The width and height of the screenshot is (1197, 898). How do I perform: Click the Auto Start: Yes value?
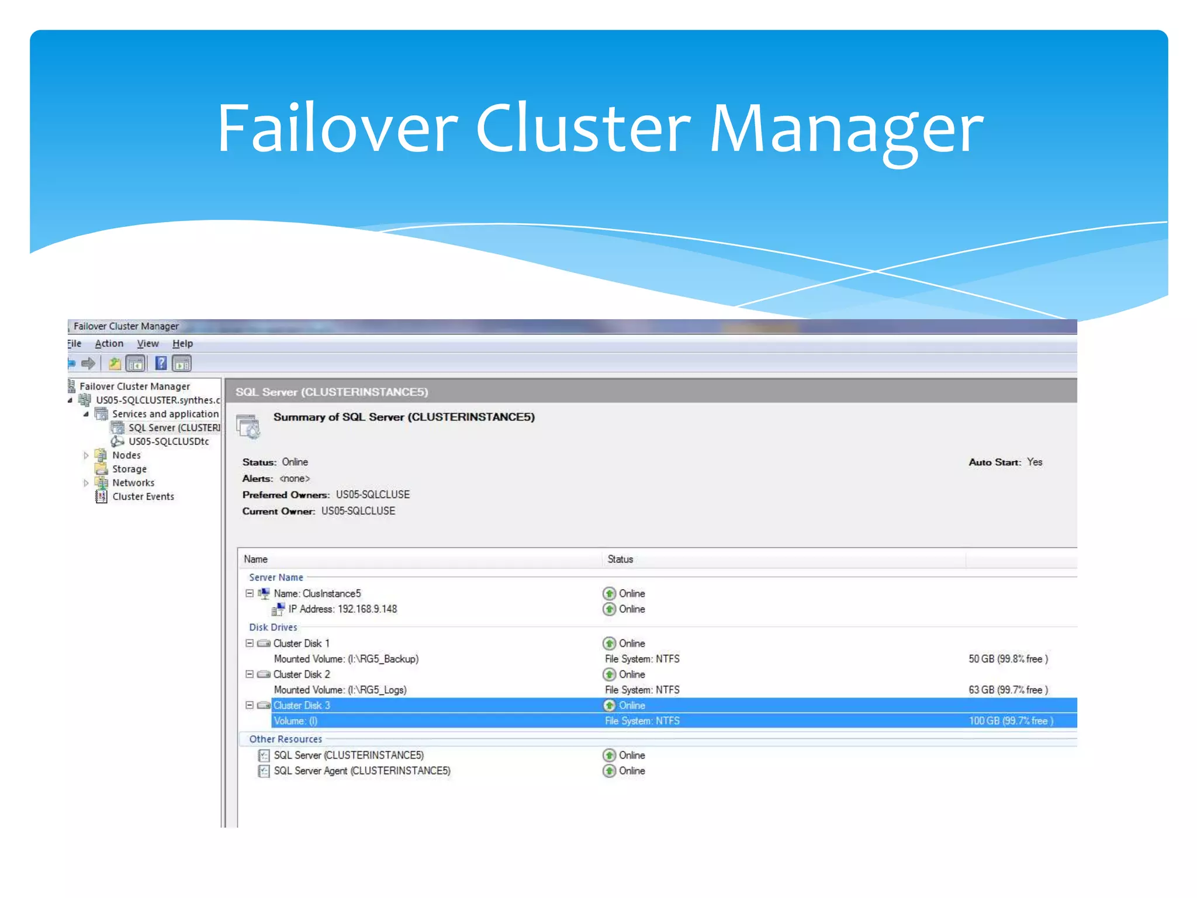1035,462
